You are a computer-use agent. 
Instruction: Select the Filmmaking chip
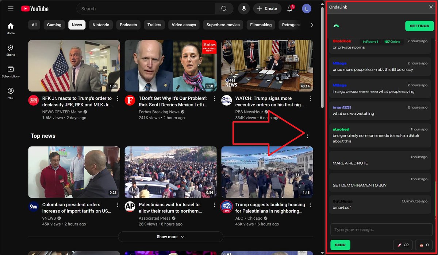click(x=261, y=25)
